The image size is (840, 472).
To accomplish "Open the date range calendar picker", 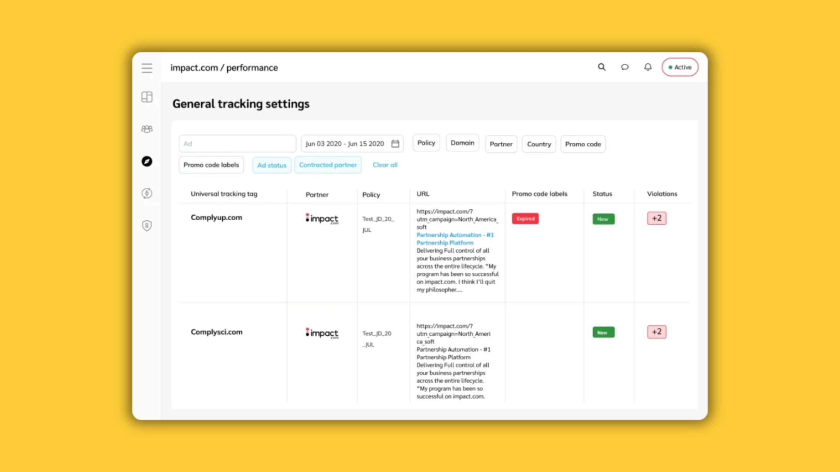I will tap(395, 143).
